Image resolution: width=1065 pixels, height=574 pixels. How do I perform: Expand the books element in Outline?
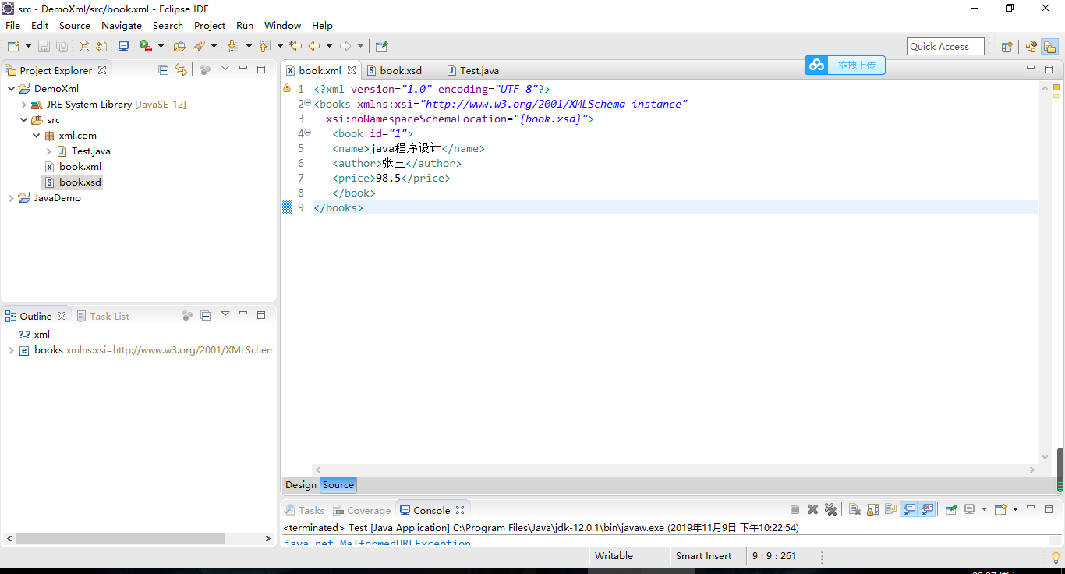pyautogui.click(x=11, y=350)
